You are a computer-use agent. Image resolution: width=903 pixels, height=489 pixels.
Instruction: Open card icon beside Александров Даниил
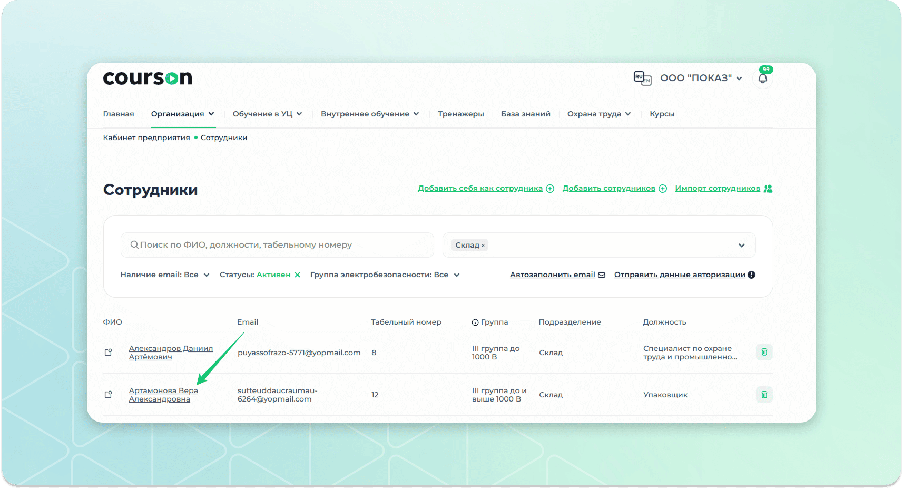(109, 353)
